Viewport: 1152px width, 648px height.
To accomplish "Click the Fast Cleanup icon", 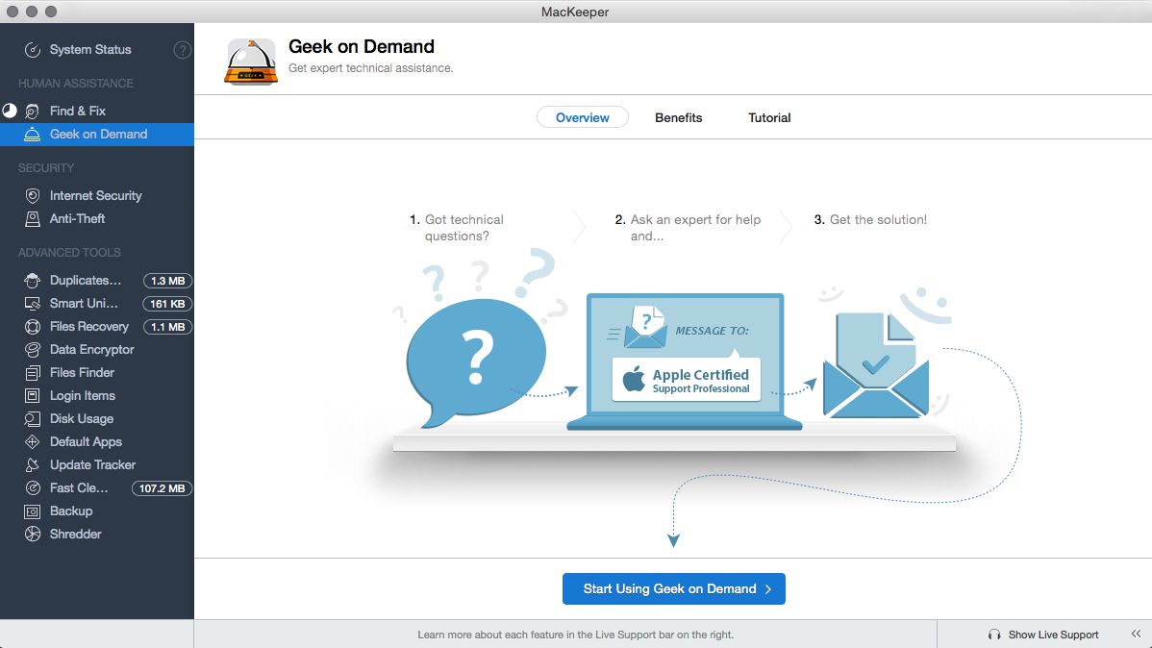I will tap(33, 487).
